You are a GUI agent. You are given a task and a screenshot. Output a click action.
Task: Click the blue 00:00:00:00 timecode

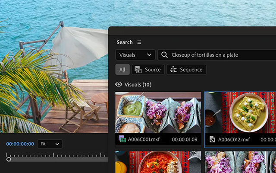(20, 144)
